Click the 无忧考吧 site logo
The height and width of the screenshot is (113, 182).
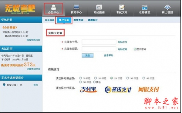click(20, 9)
